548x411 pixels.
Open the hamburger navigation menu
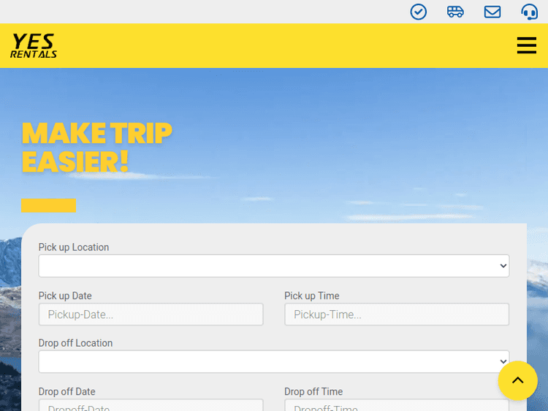526,45
